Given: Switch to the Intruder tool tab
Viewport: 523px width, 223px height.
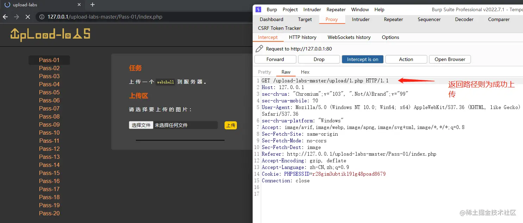Looking at the screenshot, I should [x=361, y=19].
